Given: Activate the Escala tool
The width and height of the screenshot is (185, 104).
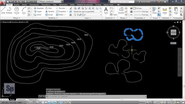Looking at the screenshot, I should (x=49, y=15).
